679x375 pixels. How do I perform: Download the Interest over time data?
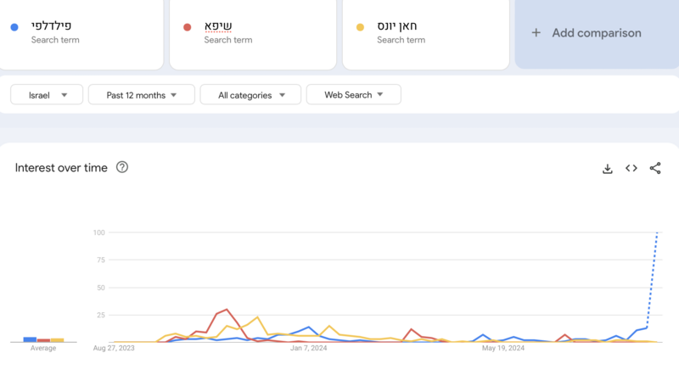point(608,169)
